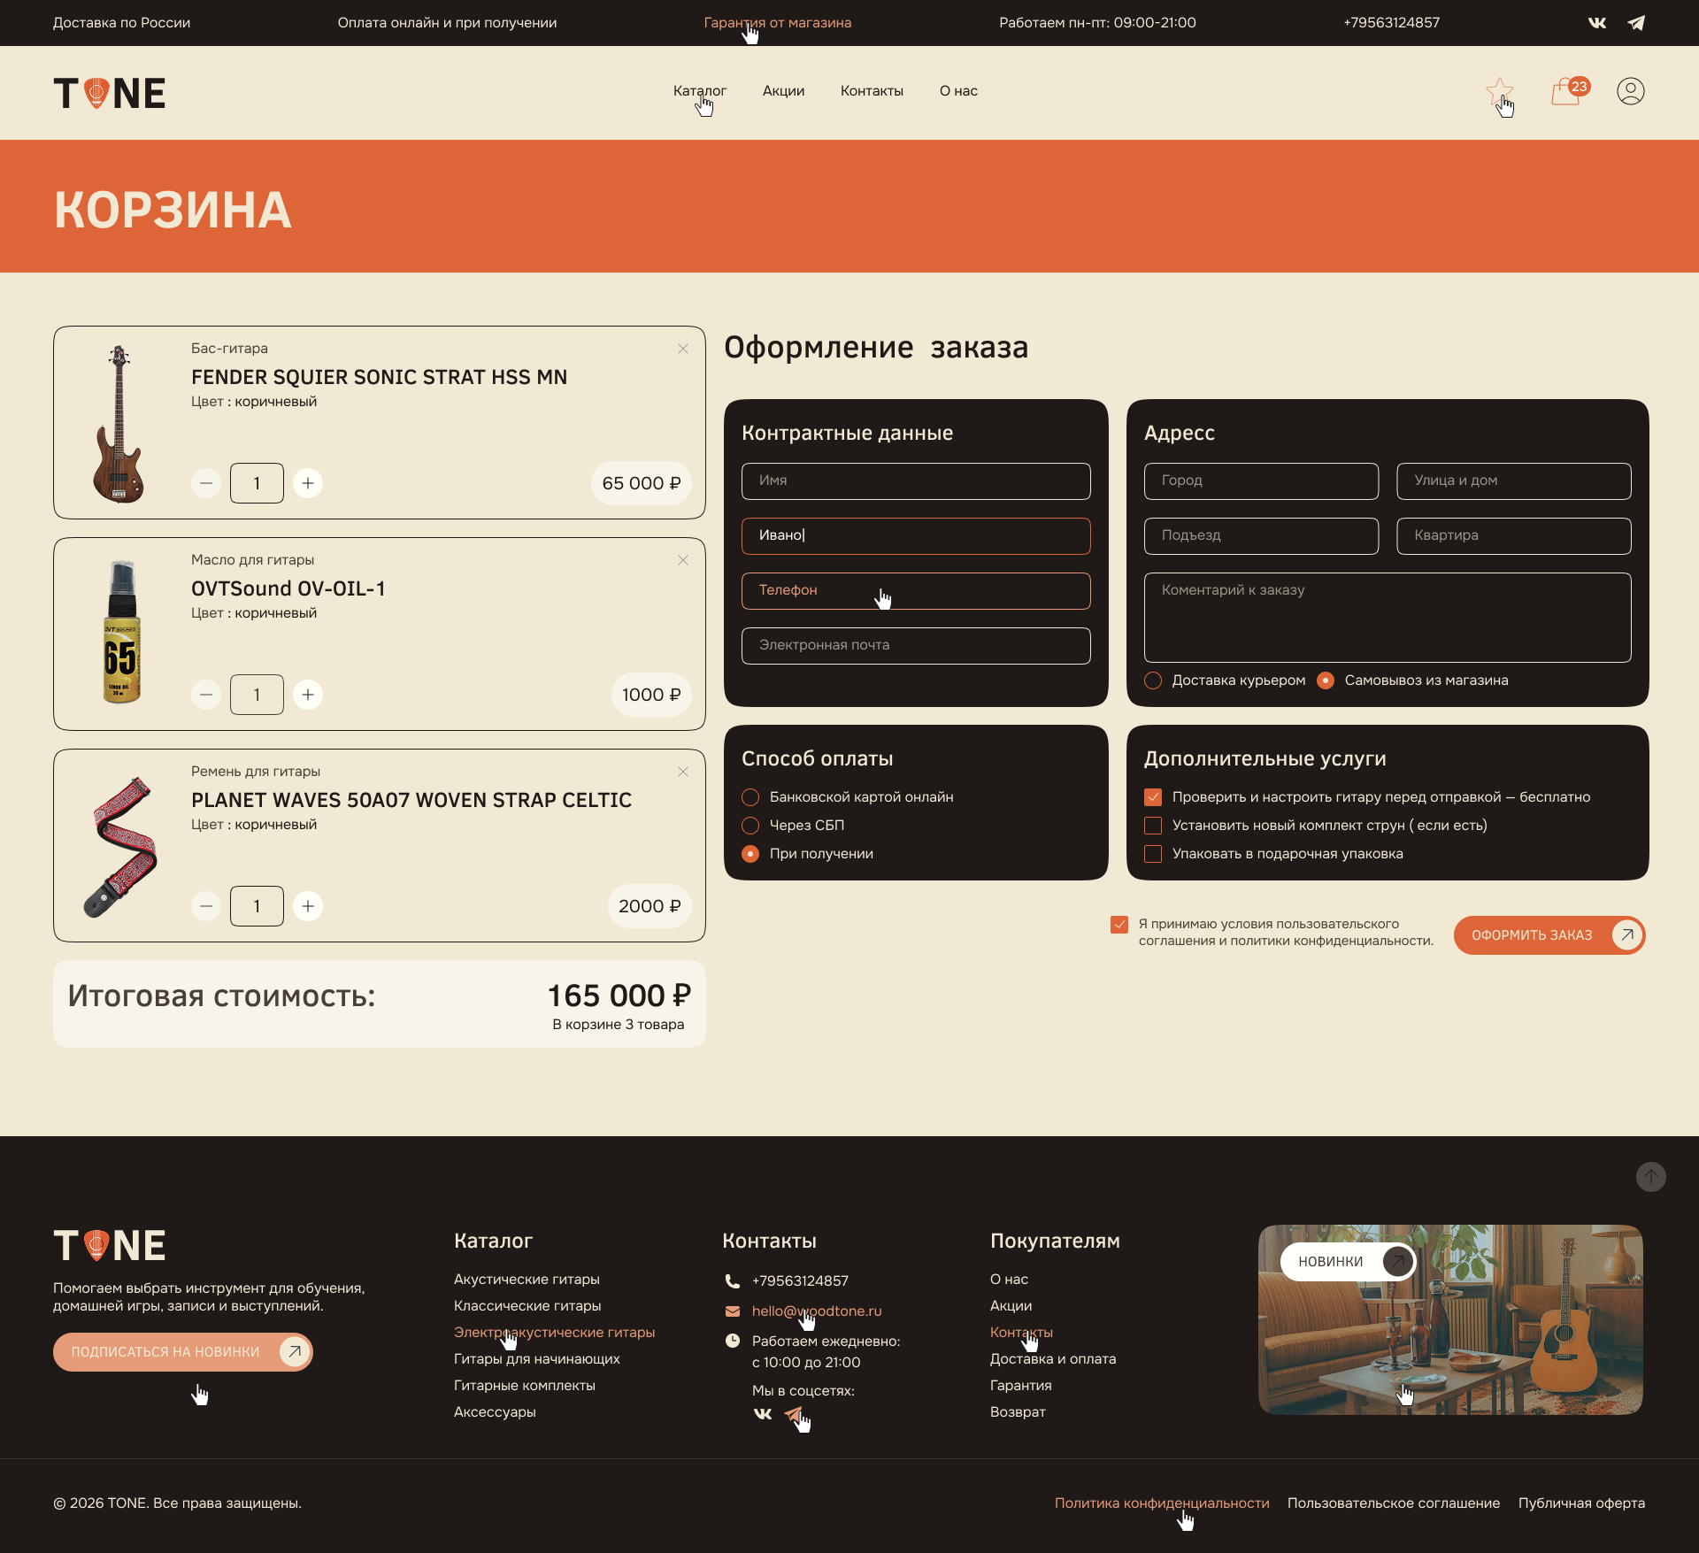Focus the Телефон input field
This screenshot has width=1699, height=1553.
pyautogui.click(x=916, y=591)
